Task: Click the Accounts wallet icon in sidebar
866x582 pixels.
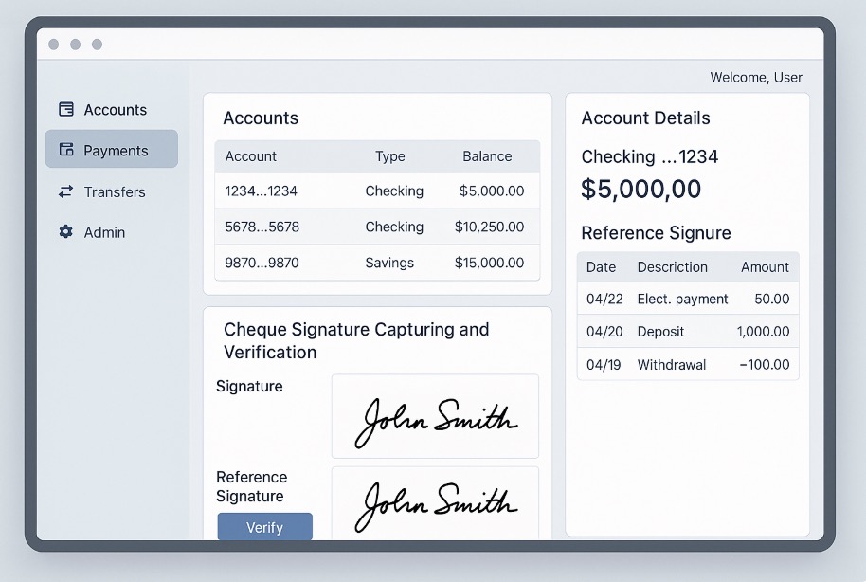Action: (x=66, y=109)
